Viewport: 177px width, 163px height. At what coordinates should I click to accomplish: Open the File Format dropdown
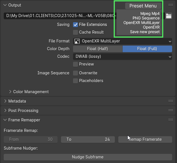click(123, 41)
